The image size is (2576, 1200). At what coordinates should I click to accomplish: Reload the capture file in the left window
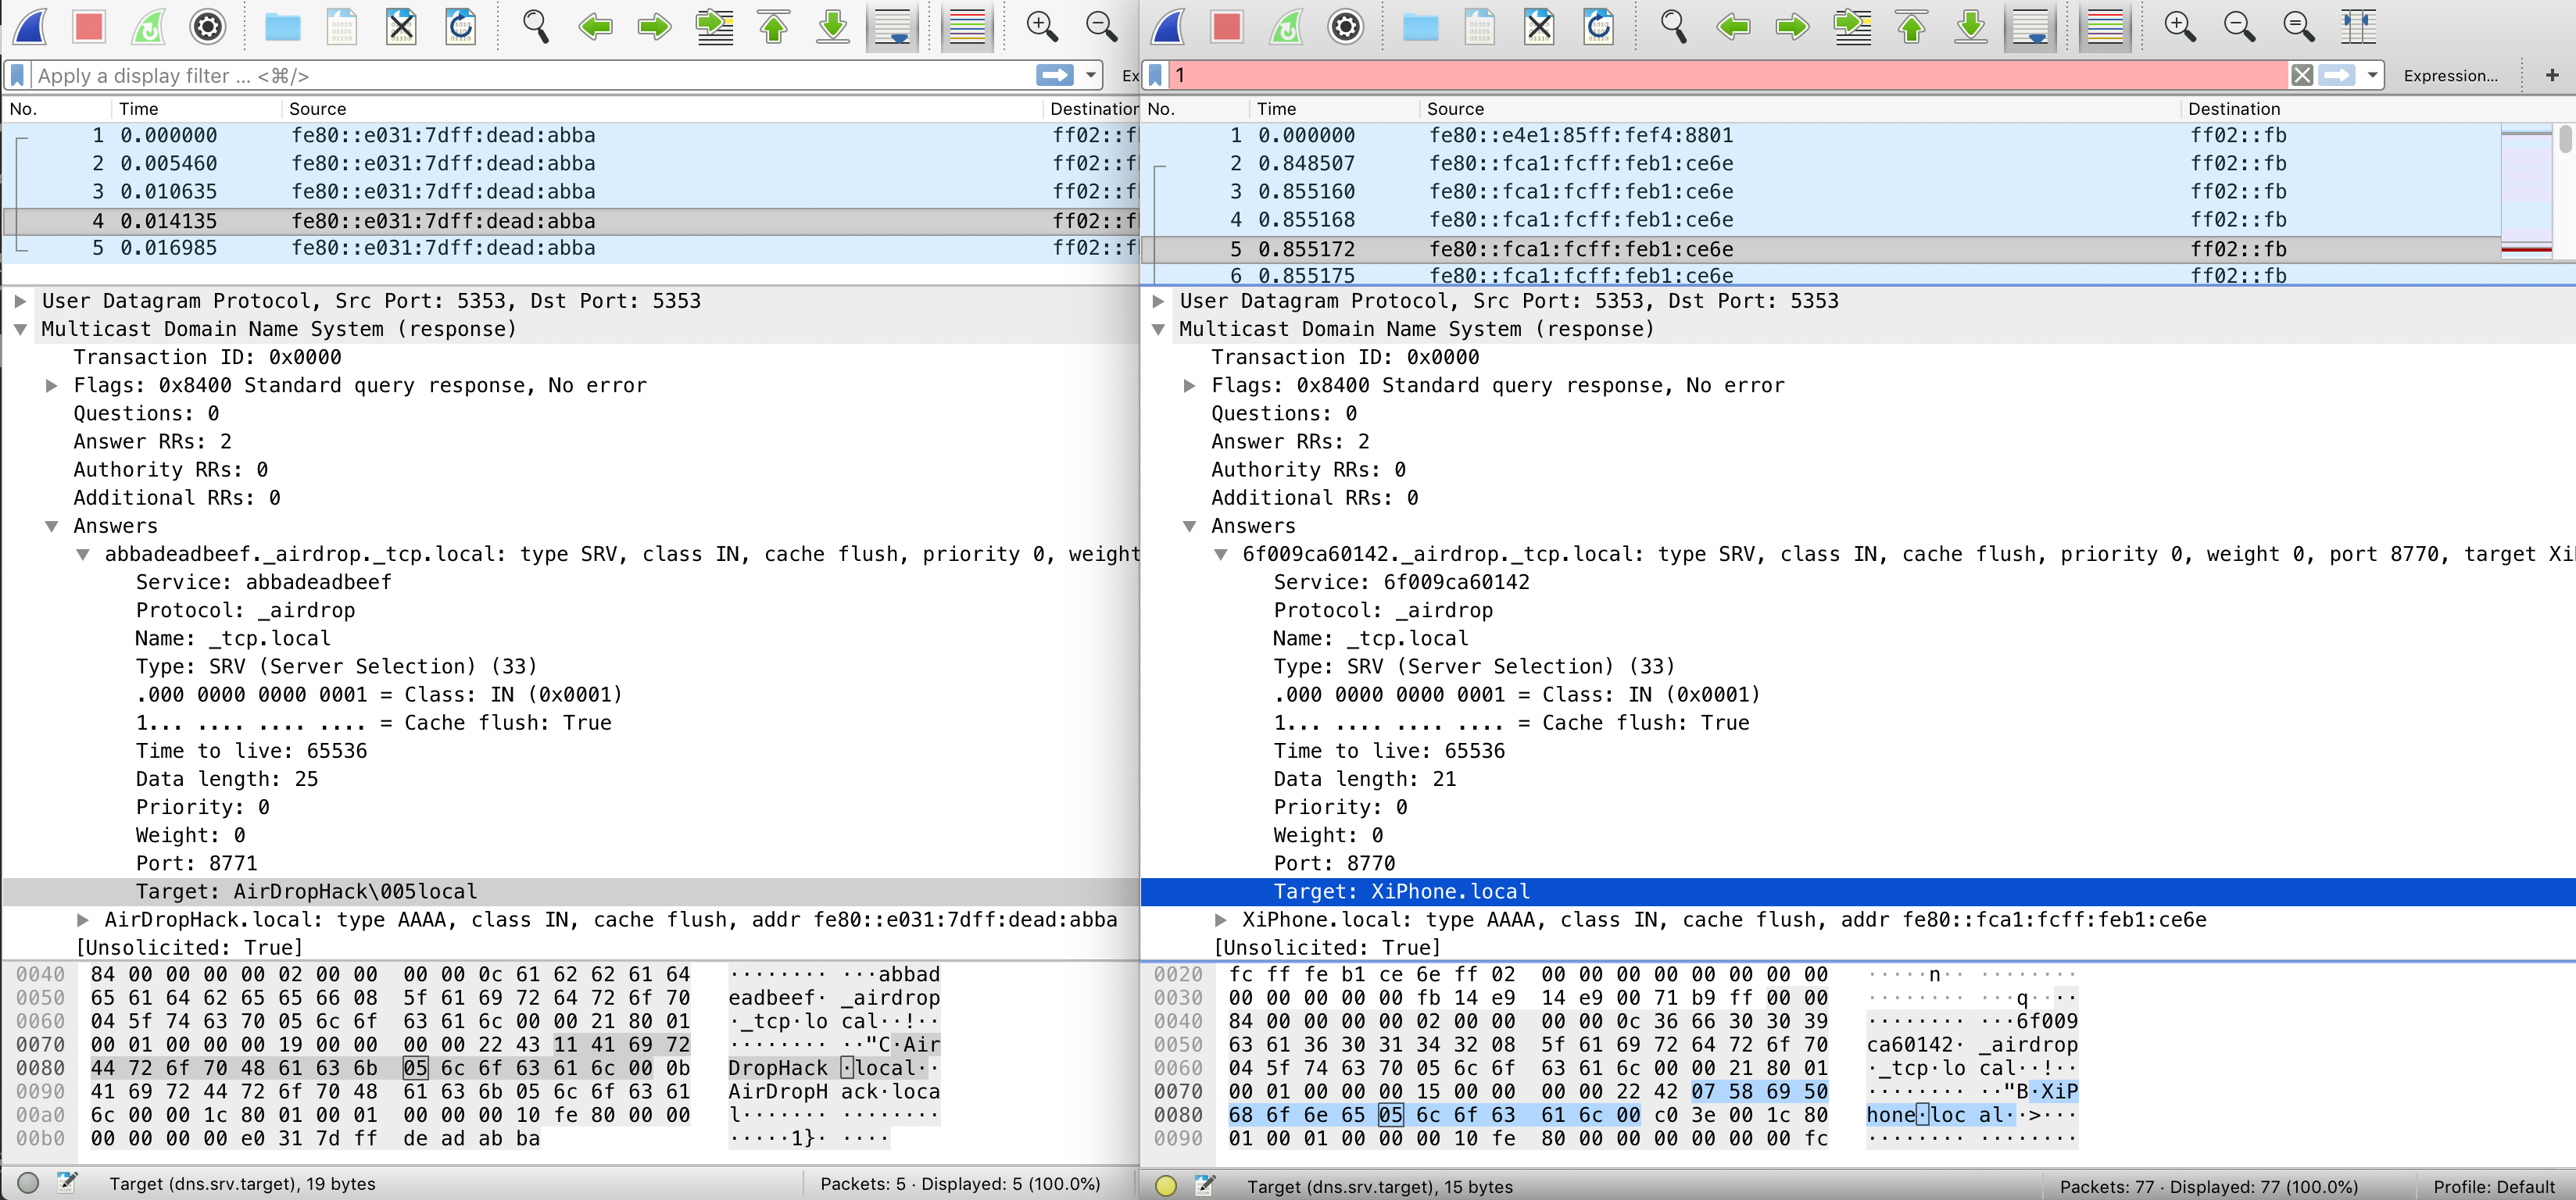[460, 27]
